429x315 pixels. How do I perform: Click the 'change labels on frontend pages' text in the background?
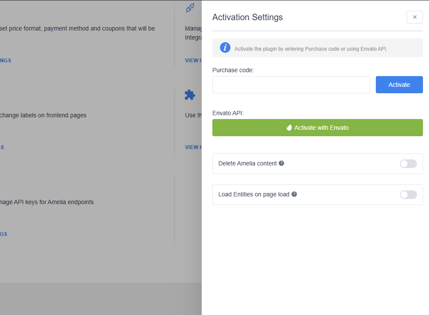click(x=43, y=116)
